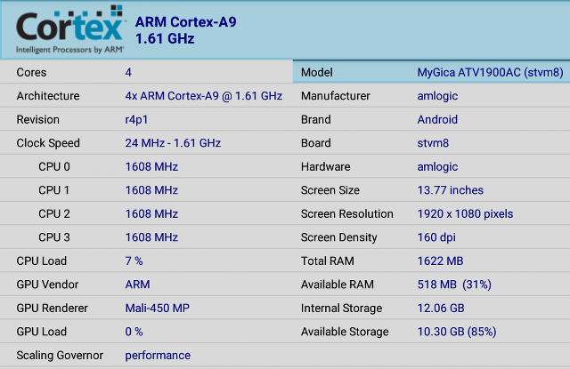Click the highlighted 'Model' label
This screenshot has width=570, height=369.
pyautogui.click(x=317, y=72)
